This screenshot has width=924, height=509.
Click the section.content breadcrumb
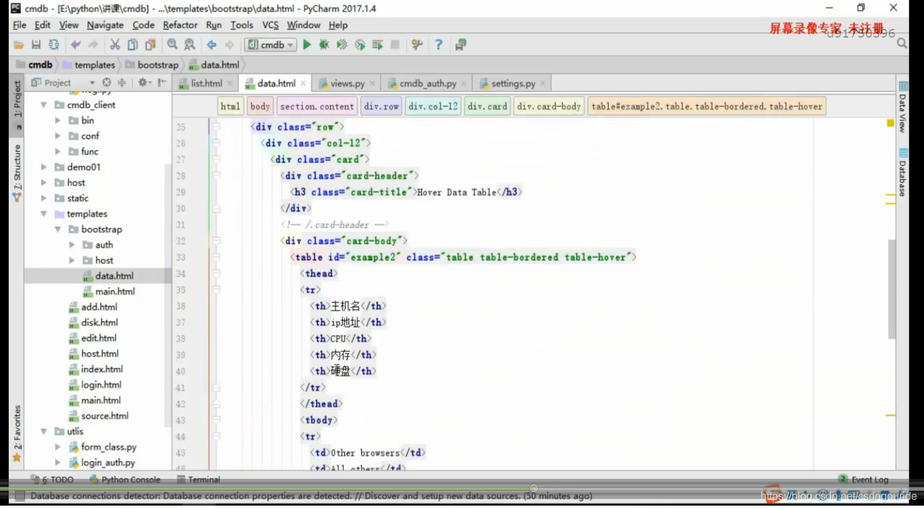coord(317,106)
